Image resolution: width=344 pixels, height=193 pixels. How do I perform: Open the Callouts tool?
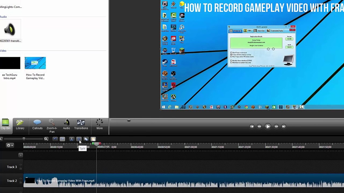tap(37, 125)
